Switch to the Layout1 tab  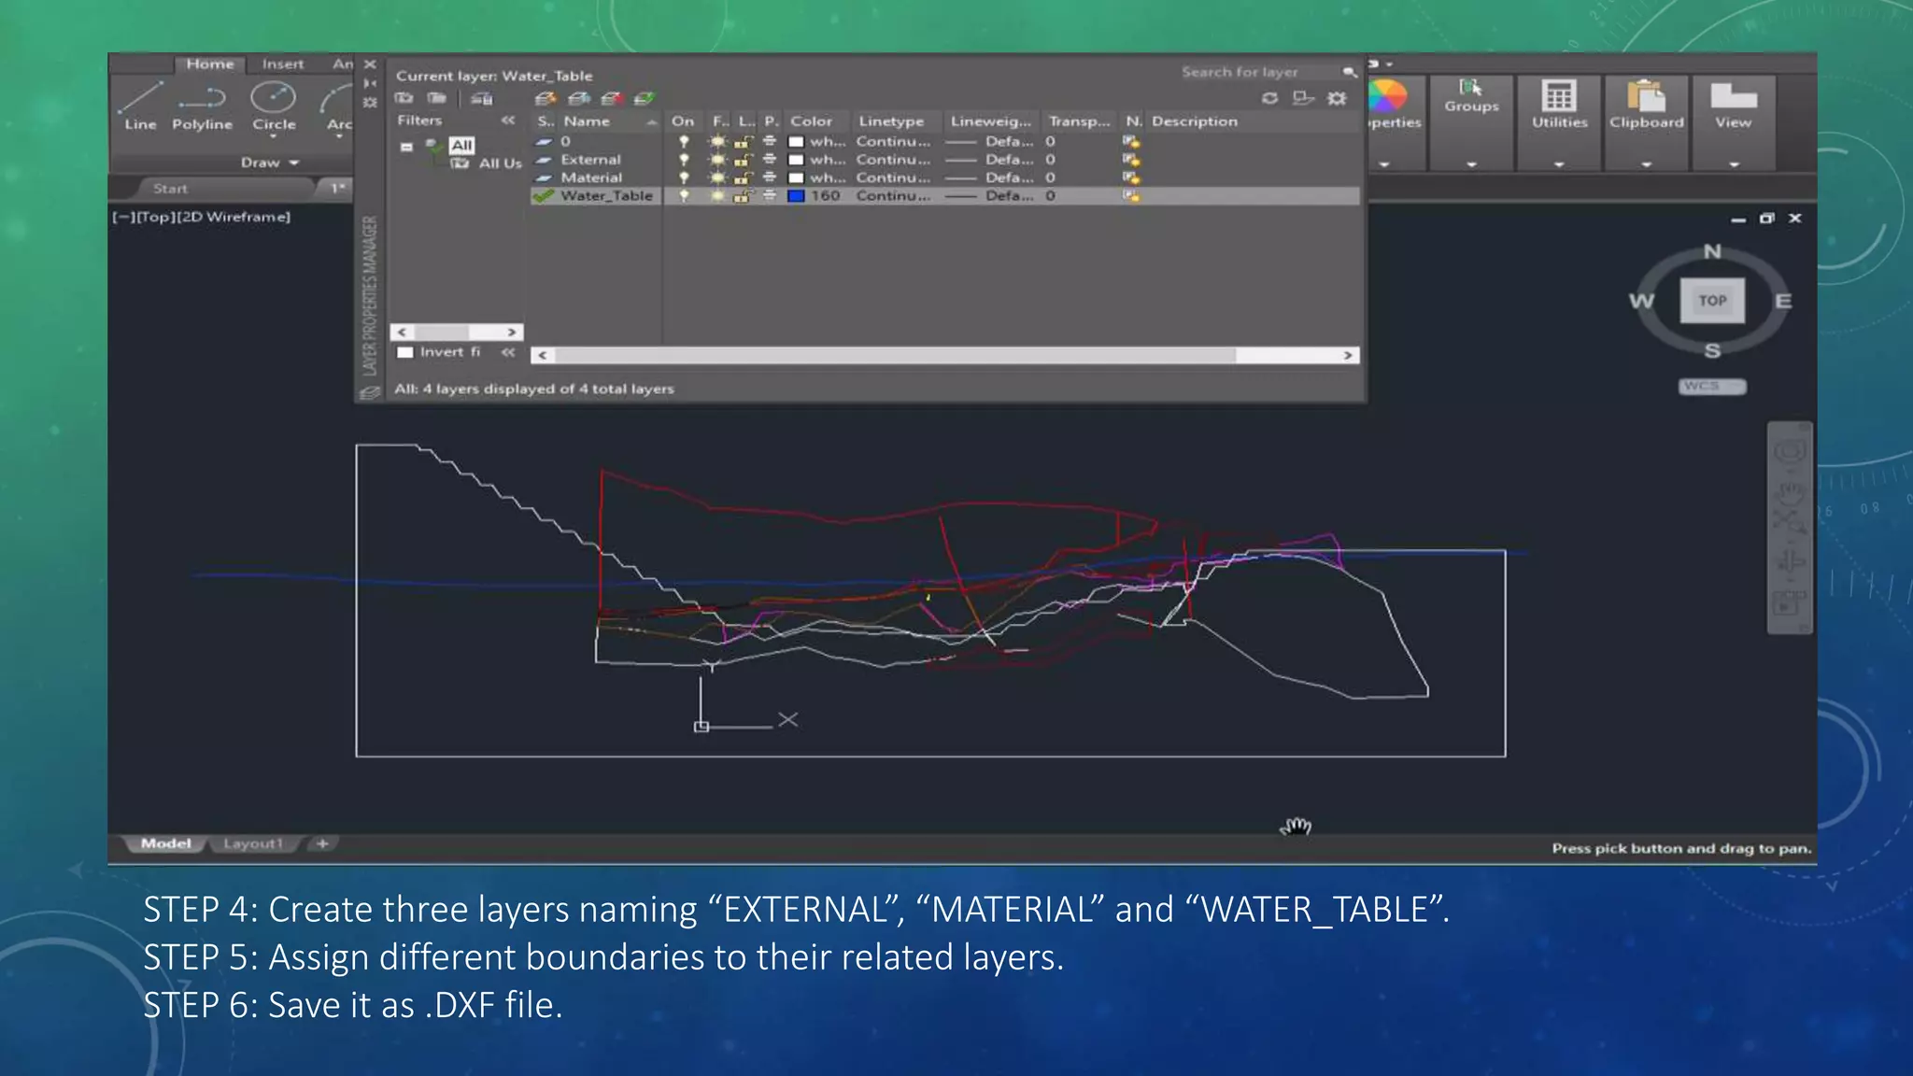click(252, 843)
